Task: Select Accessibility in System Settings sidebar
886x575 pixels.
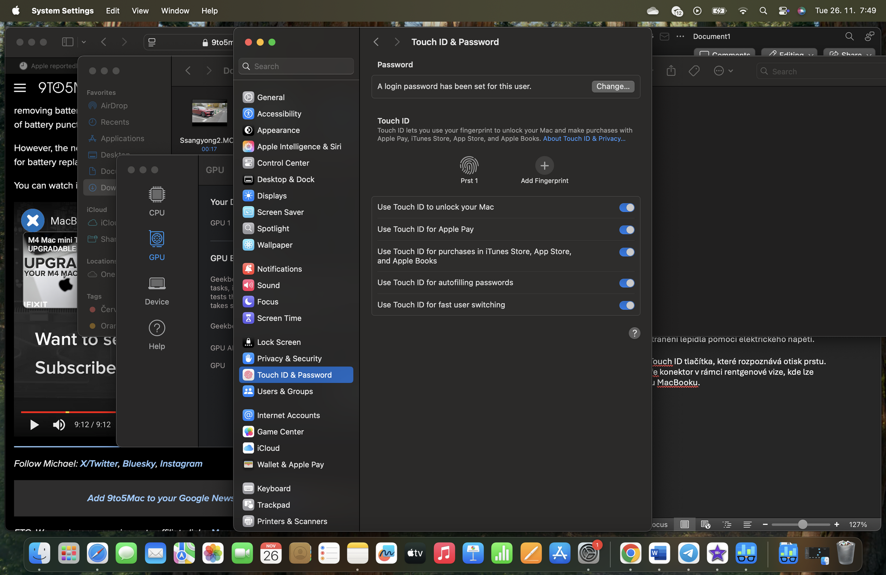Action: (279, 113)
